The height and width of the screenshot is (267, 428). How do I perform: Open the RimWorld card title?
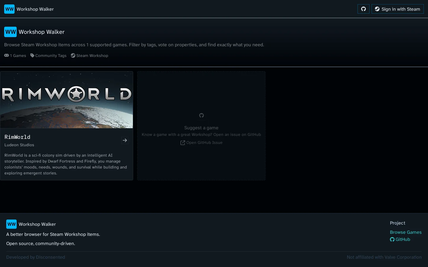coord(17,137)
